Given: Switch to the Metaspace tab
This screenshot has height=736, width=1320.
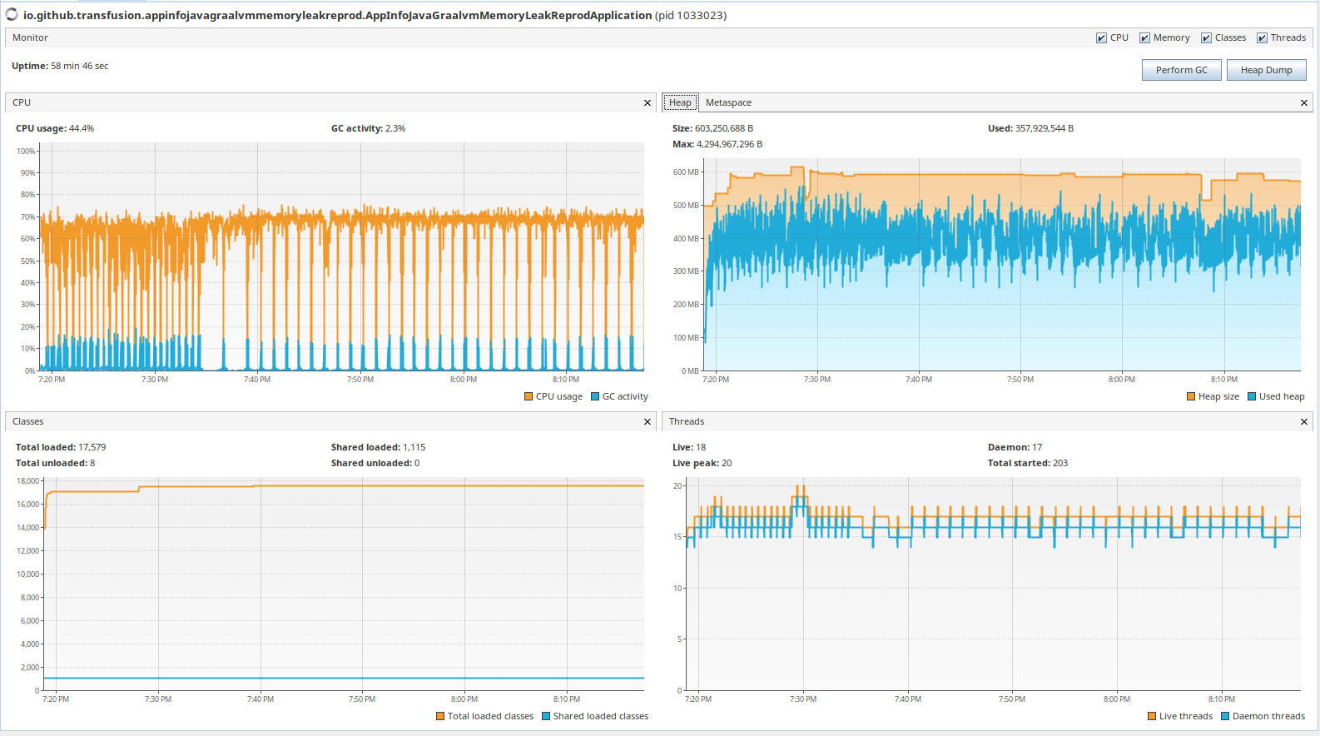Looking at the screenshot, I should 728,102.
